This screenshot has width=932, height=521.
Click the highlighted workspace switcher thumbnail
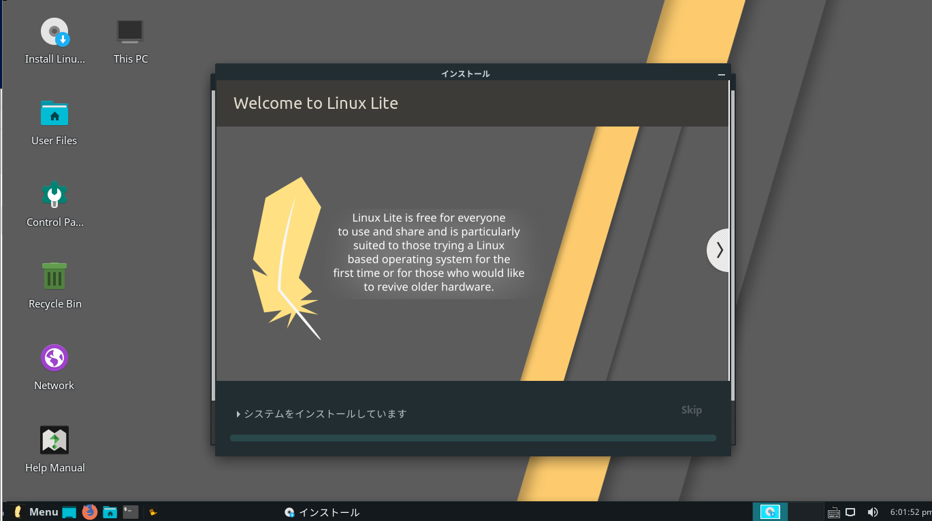[770, 512]
